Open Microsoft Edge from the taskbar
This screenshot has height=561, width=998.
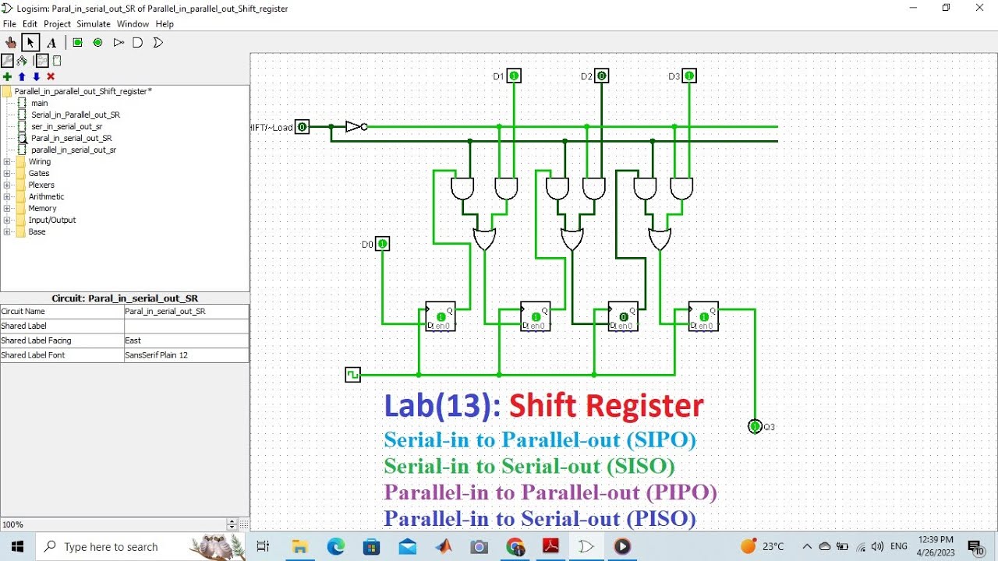click(x=335, y=547)
